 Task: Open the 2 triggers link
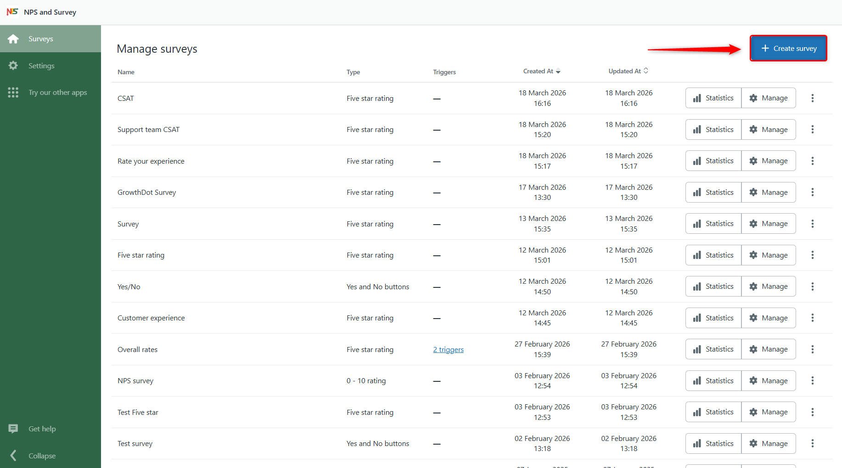[x=448, y=349]
